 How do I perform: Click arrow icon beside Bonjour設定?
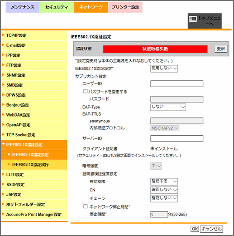tap(3, 105)
